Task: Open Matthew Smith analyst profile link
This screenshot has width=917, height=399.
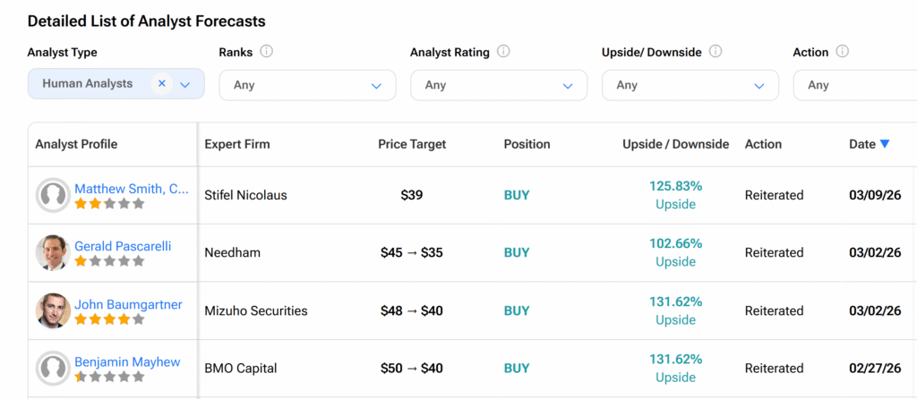Action: (x=132, y=189)
